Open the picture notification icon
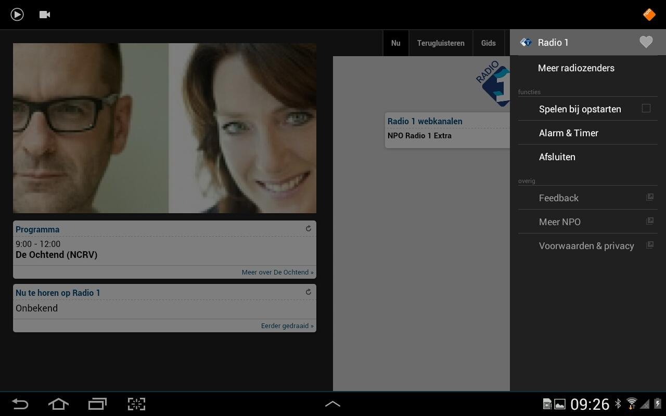 [560, 404]
